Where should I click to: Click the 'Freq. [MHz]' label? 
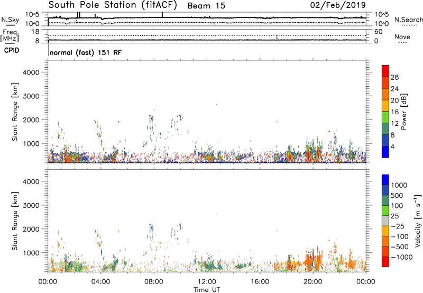coord(10,36)
